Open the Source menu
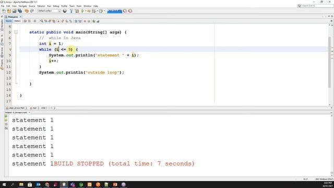The height and width of the screenshot is (188, 334). click(x=32, y=6)
